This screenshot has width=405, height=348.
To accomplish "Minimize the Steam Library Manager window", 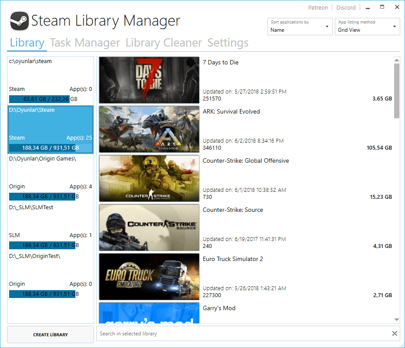I will pos(368,7).
